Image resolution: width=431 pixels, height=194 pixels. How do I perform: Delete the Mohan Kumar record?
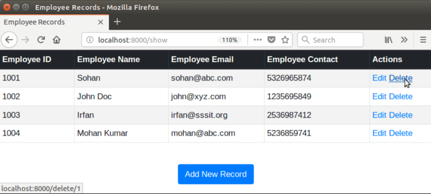point(401,133)
